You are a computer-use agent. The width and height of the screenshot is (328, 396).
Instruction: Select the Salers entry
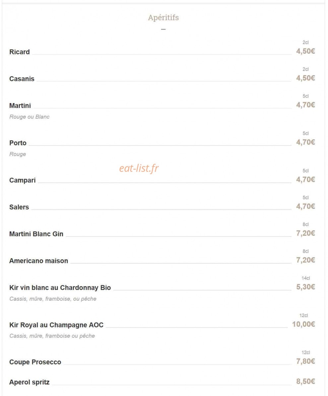[19, 207]
